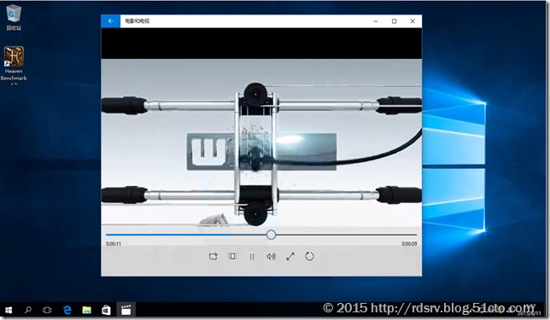The height and width of the screenshot is (320, 550).
Task: Switch the video to full screen
Action: [x=290, y=256]
